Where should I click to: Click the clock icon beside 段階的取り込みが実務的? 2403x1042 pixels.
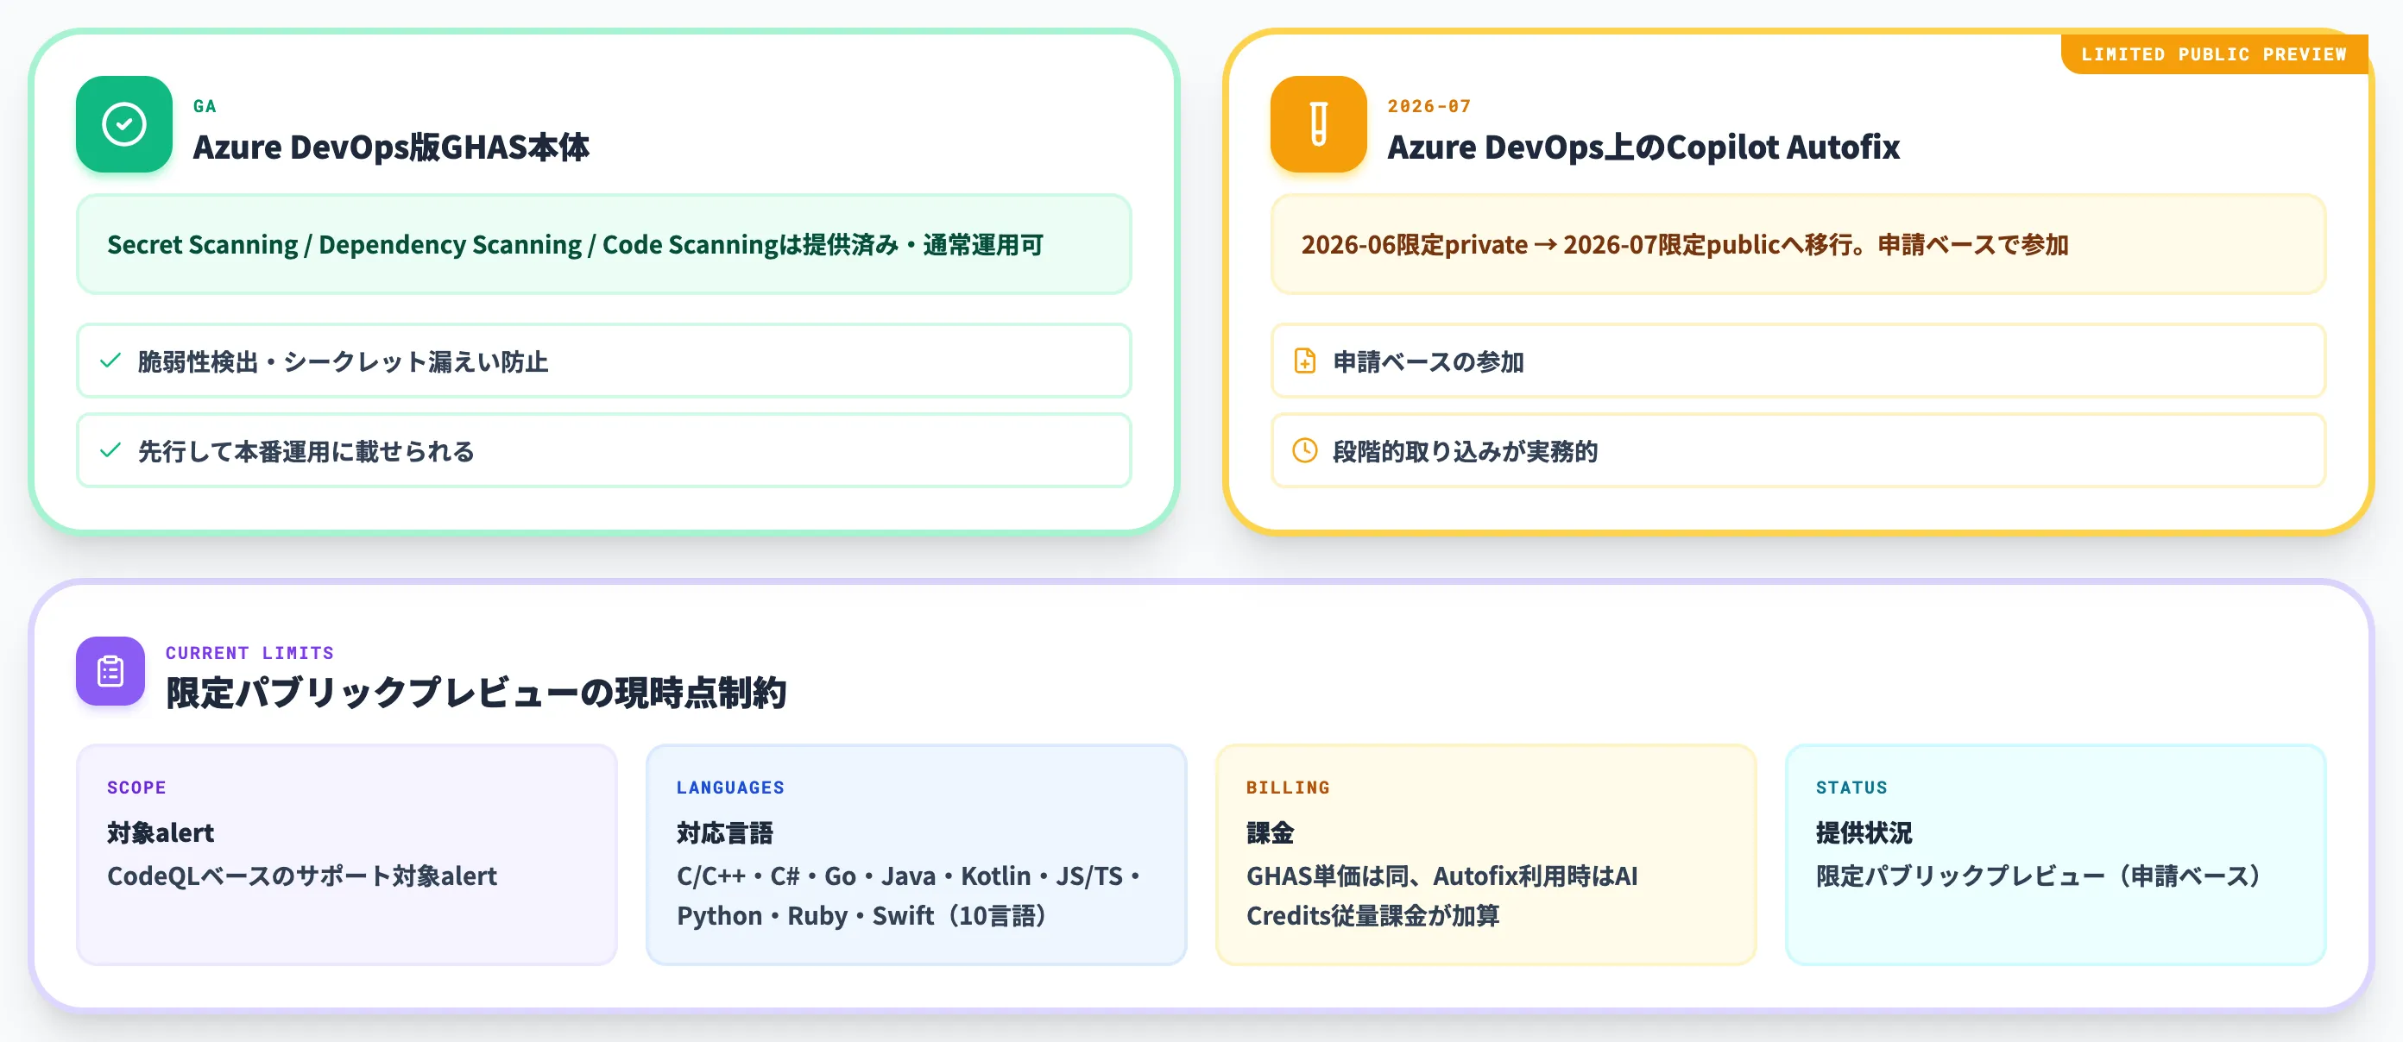click(1305, 450)
